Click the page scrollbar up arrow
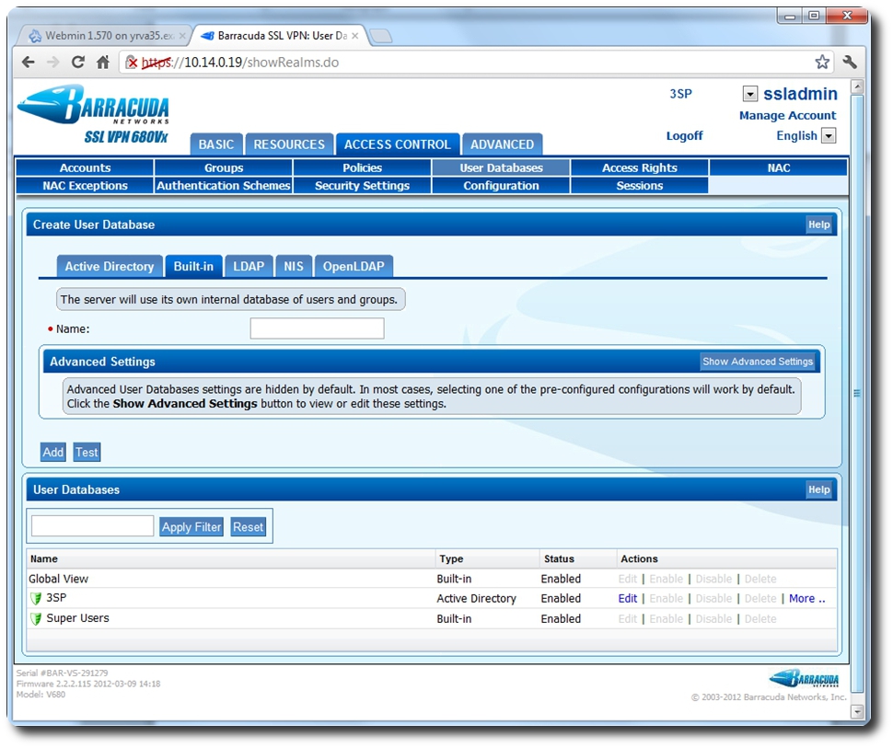This screenshot has width=893, height=748. point(857,87)
